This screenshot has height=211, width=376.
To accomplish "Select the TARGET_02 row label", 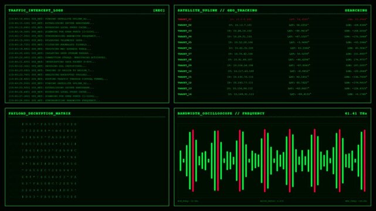I will click(184, 25).
